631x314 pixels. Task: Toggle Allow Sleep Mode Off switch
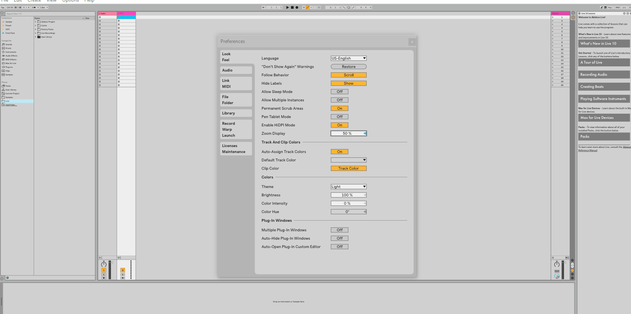(340, 92)
